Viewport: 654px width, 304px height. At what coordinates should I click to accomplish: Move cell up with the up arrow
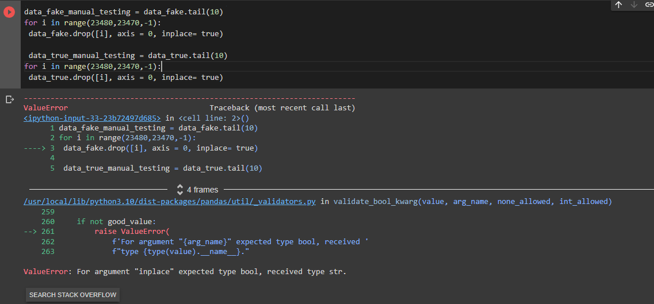tap(618, 5)
